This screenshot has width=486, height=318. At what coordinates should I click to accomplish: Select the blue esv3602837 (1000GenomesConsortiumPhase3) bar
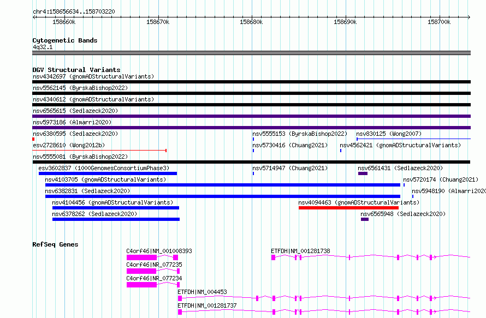click(108, 173)
